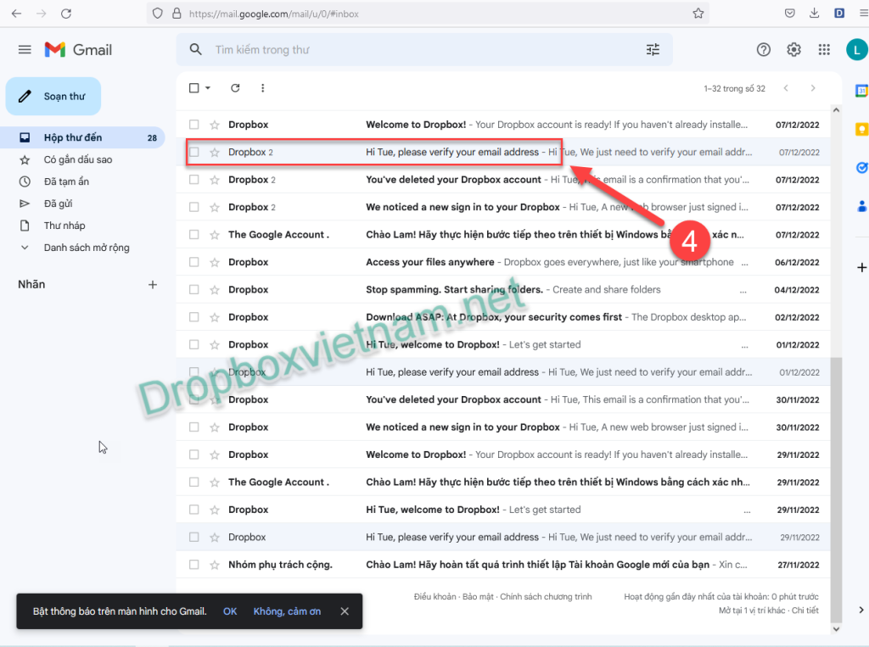Open the 'Download ASAP' Dropbox email
The width and height of the screenshot is (869, 647).
click(503, 317)
